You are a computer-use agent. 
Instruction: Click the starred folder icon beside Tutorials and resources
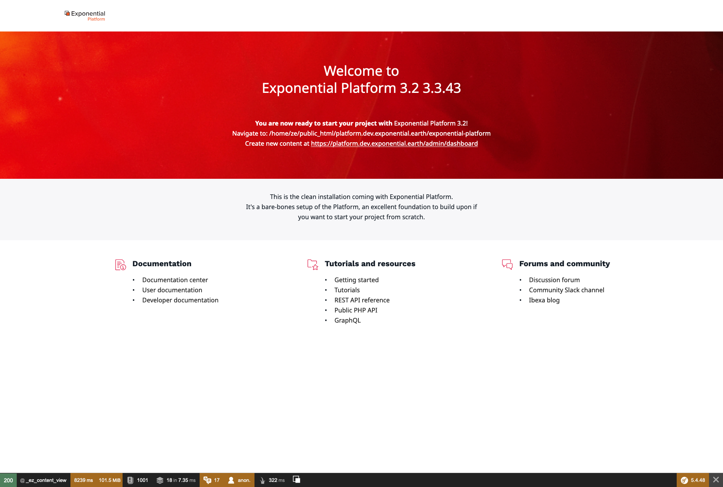coord(312,264)
